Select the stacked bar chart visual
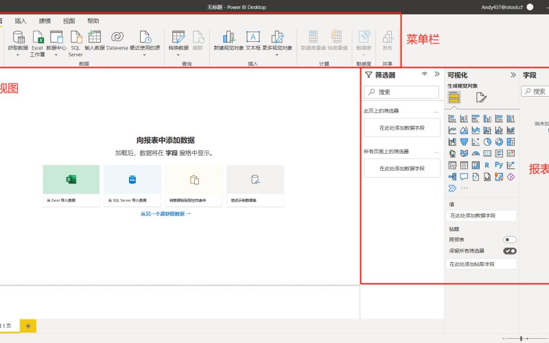This screenshot has height=343, width=549. [x=452, y=119]
